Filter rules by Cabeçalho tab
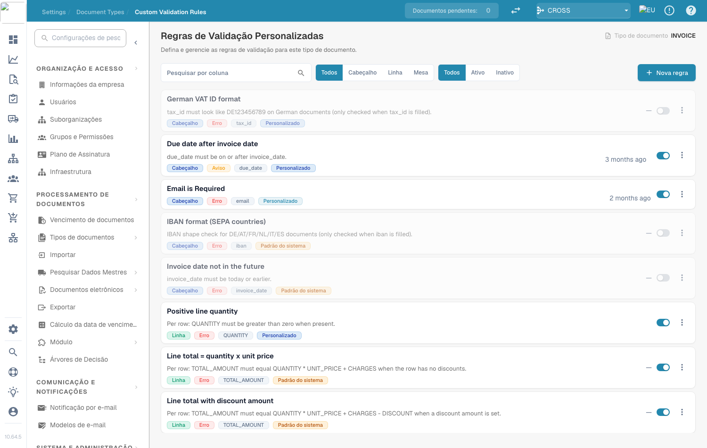Viewport: 707px width, 448px height. pyautogui.click(x=362, y=73)
